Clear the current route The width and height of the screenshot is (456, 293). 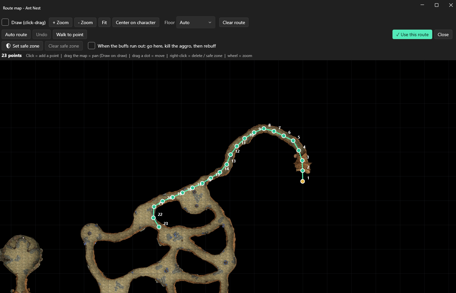[234, 22]
